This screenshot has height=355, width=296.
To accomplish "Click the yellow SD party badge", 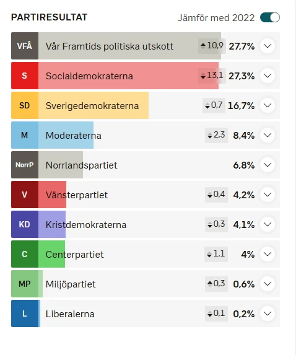I will [25, 105].
